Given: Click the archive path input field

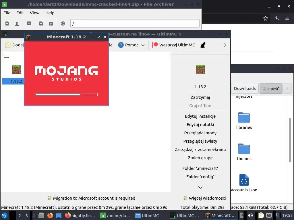Looking at the screenshot, I should [x=135, y=23].
